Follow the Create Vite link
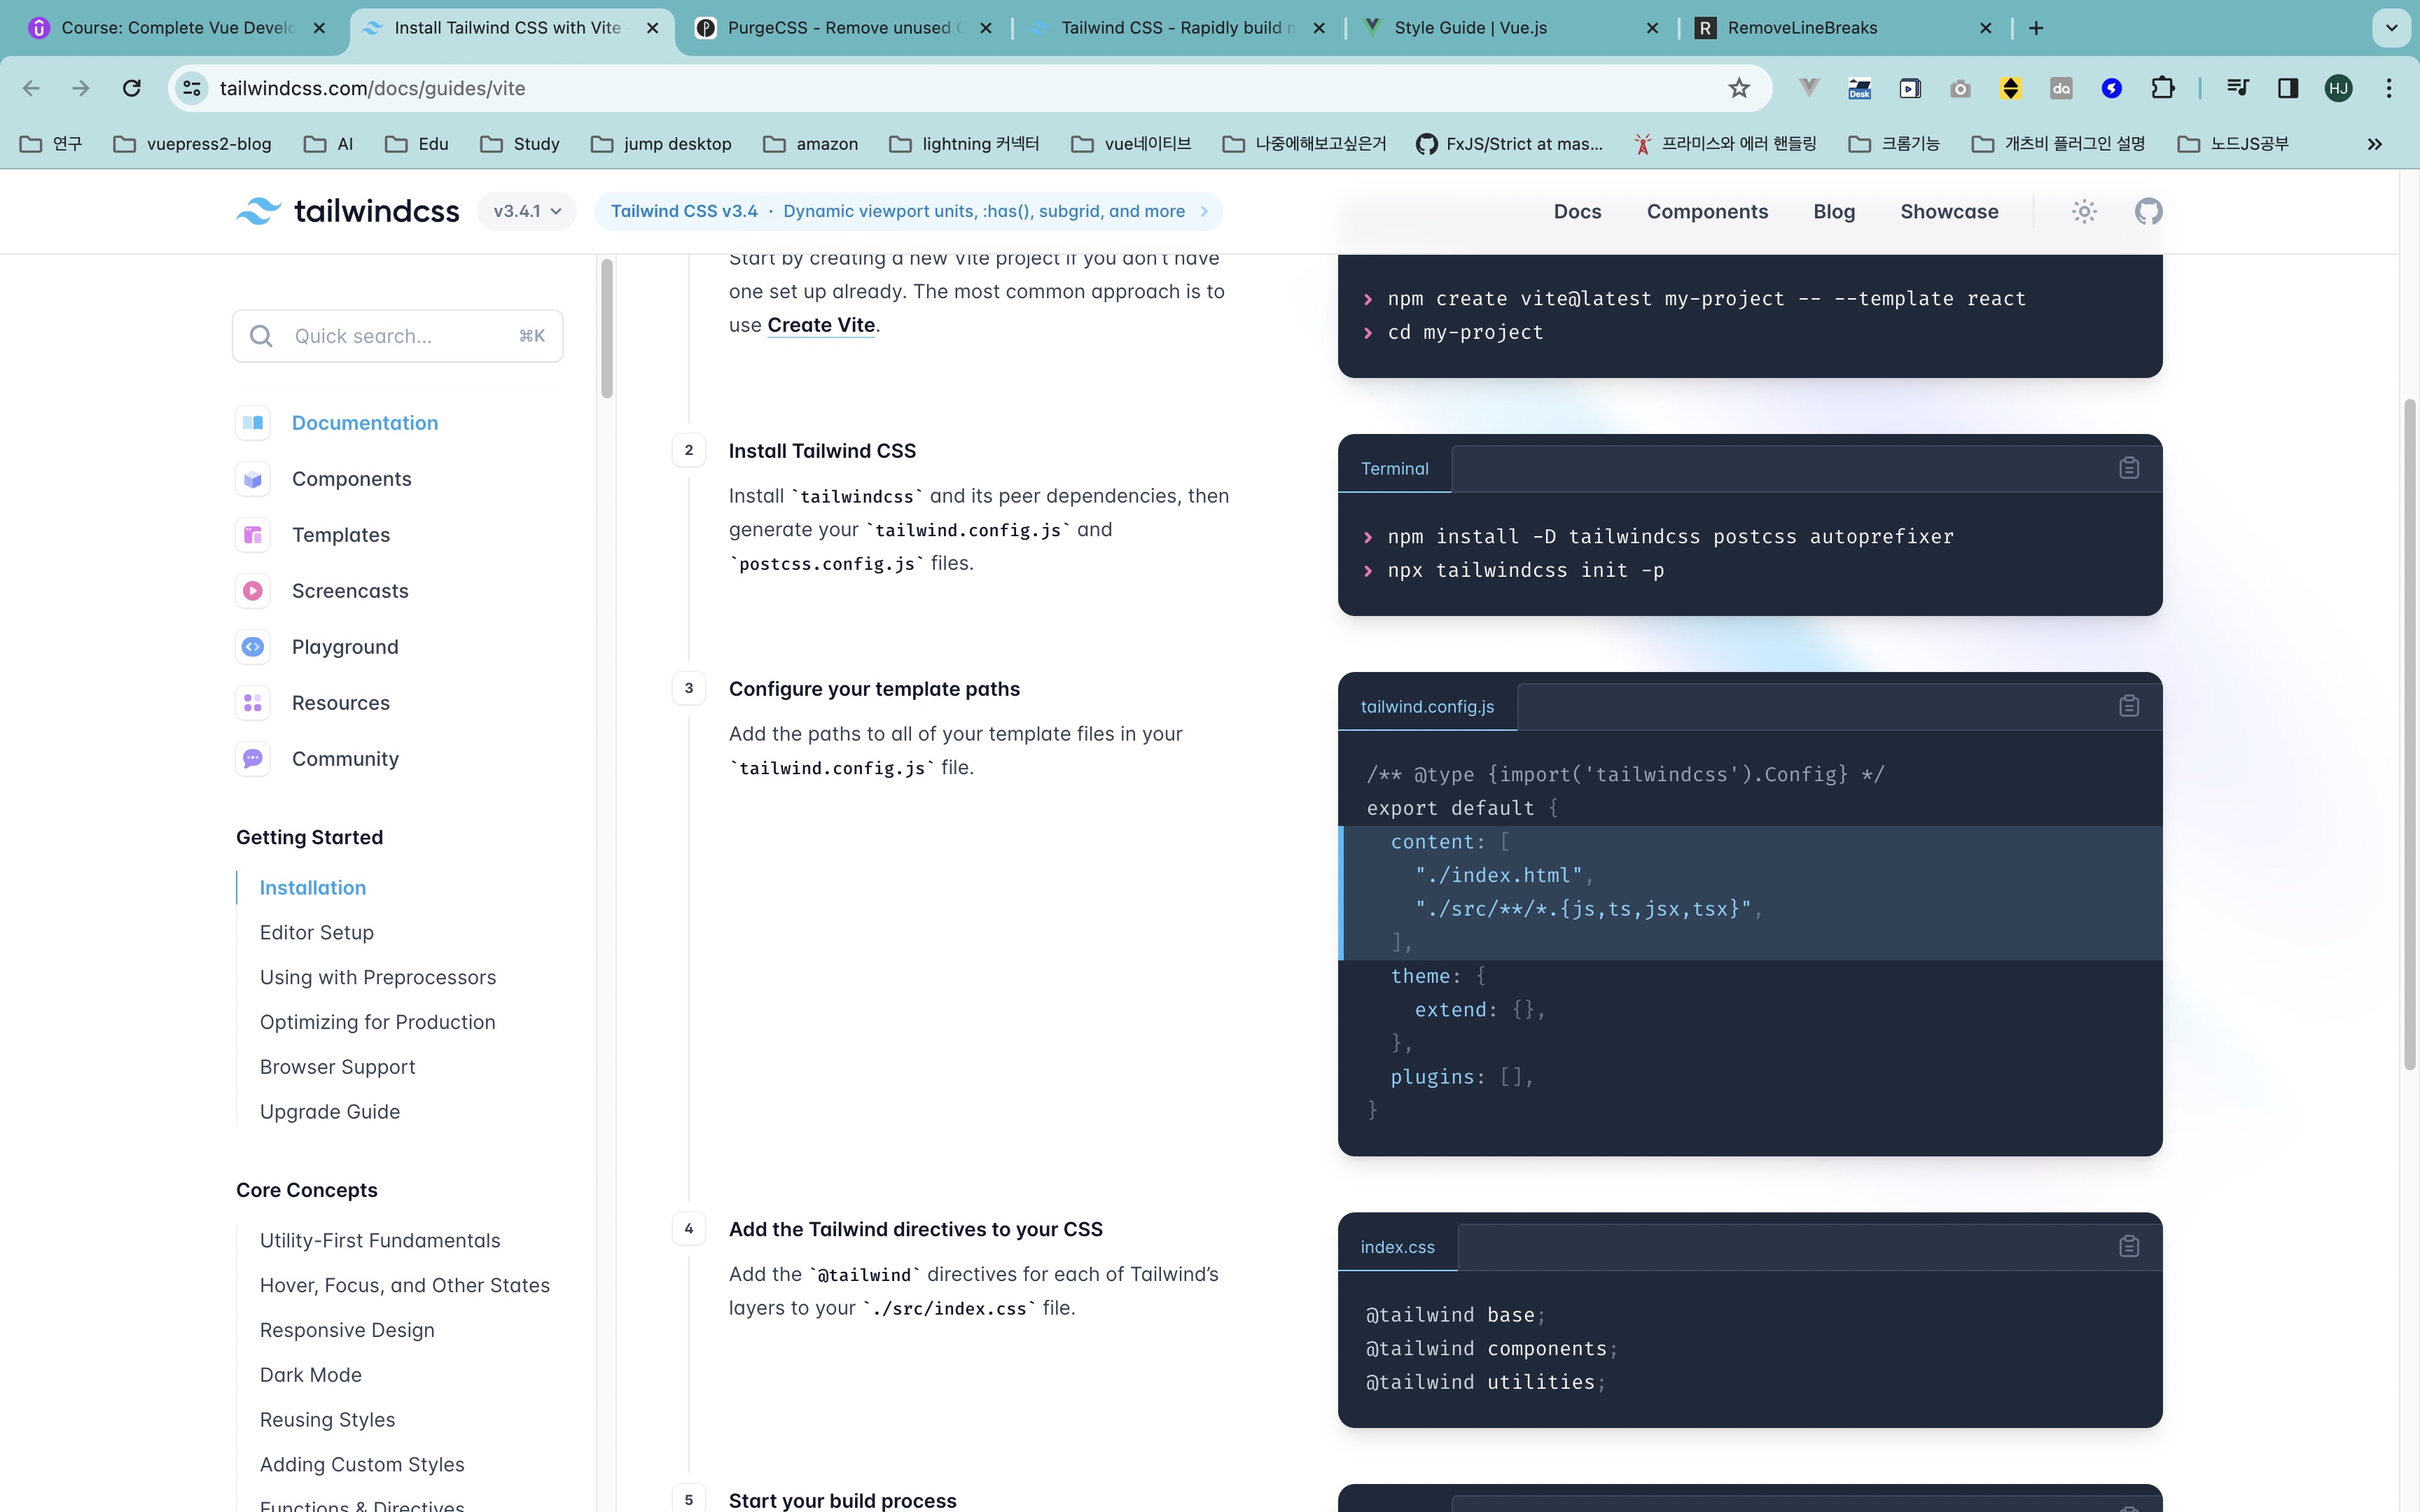 pos(821,325)
